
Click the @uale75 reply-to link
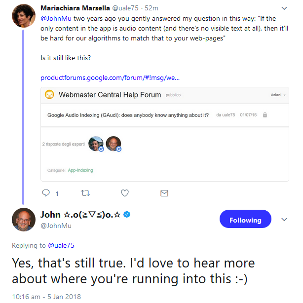(61, 245)
